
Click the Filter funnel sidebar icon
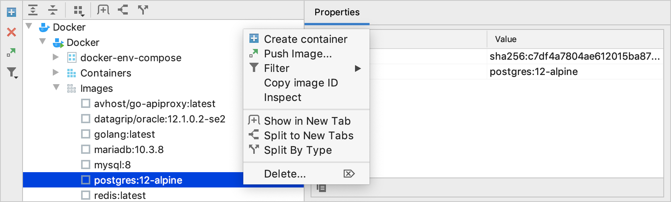[12, 72]
